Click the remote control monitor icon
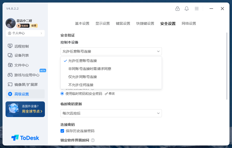Viewport: 232px width, 148px height. (10, 46)
